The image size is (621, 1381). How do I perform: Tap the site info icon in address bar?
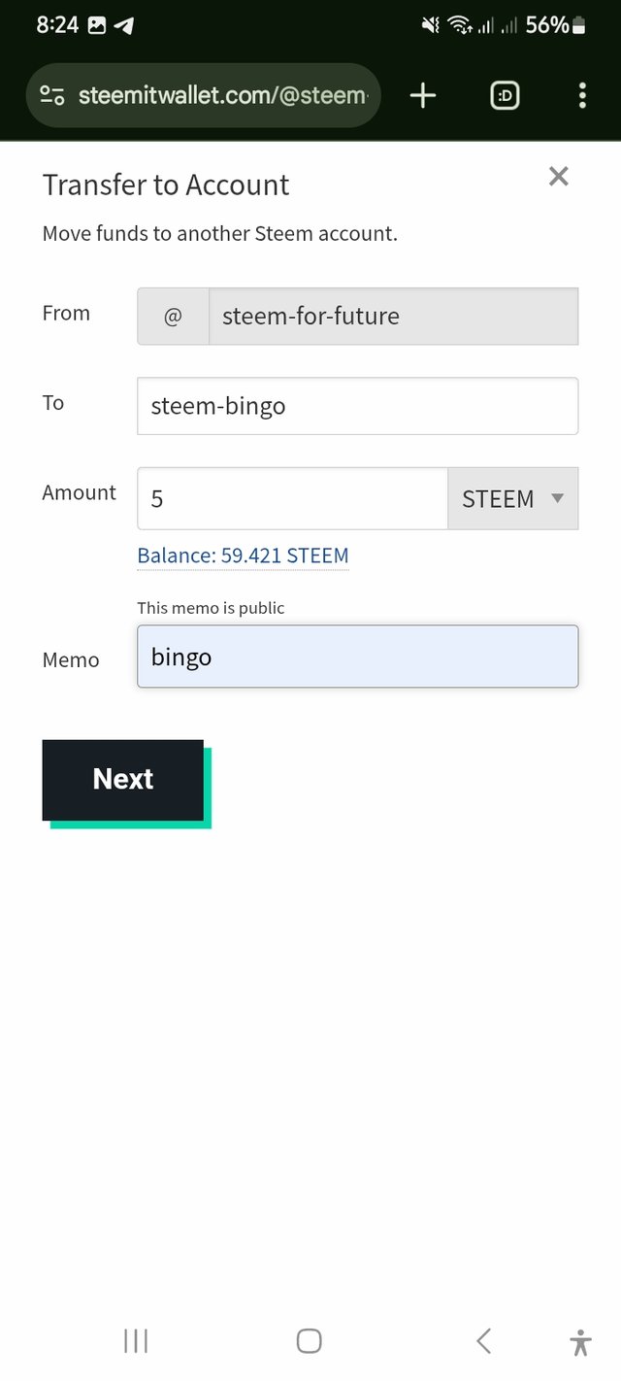(51, 95)
